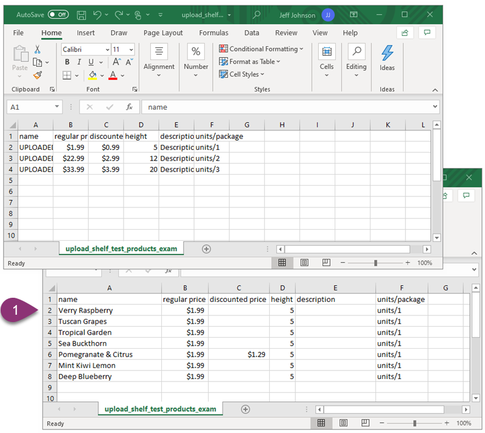
Task: Open the Page Layout tab
Action: (163, 33)
